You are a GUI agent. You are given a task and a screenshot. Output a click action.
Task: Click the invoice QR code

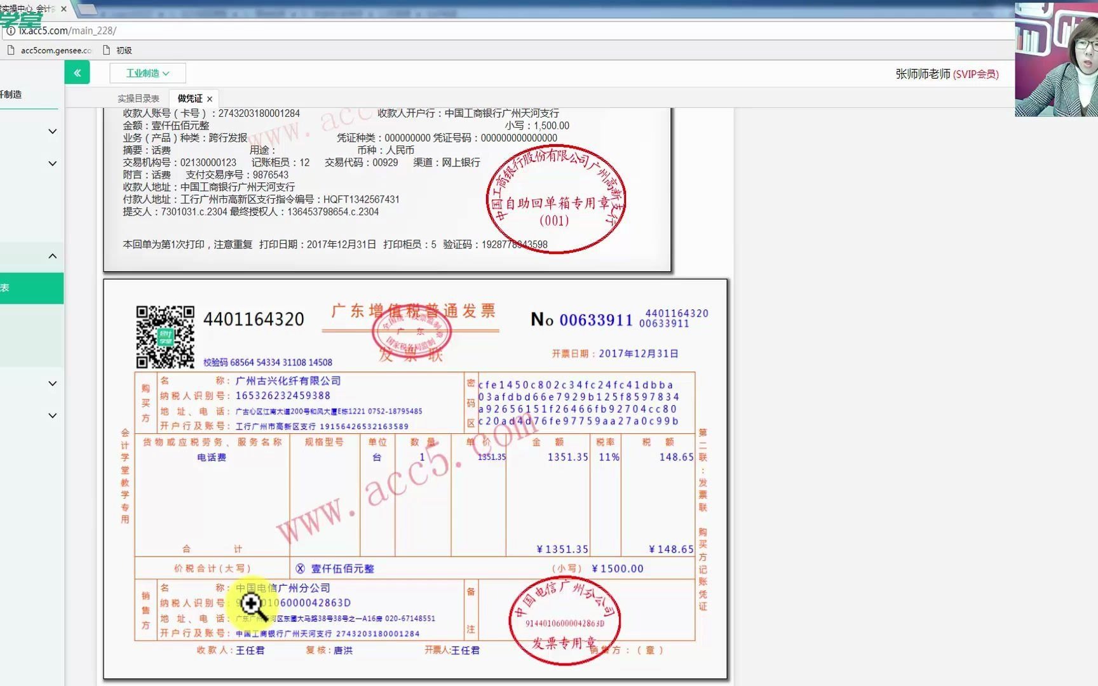[x=165, y=337]
